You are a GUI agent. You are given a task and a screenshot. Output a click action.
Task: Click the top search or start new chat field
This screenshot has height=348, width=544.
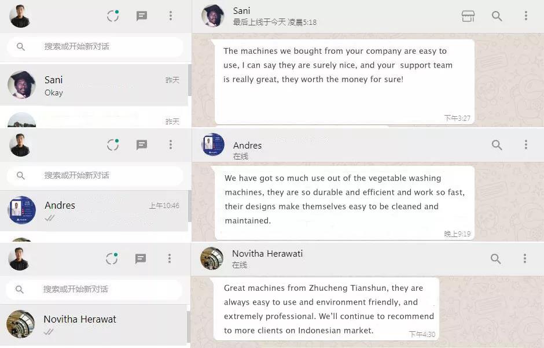(95, 46)
